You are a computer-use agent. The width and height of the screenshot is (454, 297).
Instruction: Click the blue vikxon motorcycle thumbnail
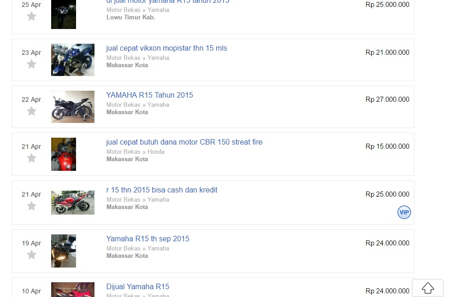coord(73,60)
